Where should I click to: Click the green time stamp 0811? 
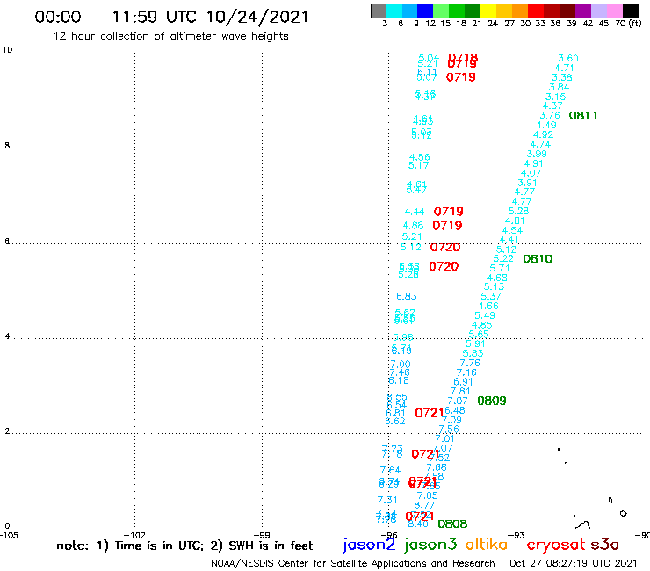click(x=583, y=115)
